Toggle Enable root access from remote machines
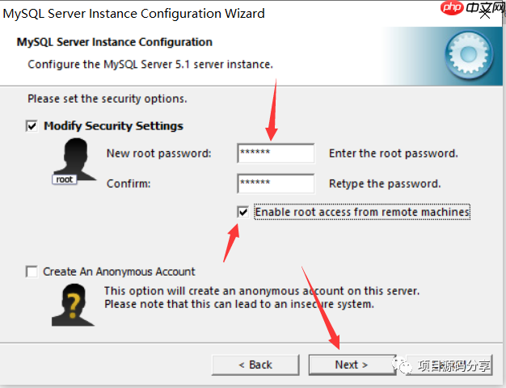Screen dimensions: 506x388 242,212
